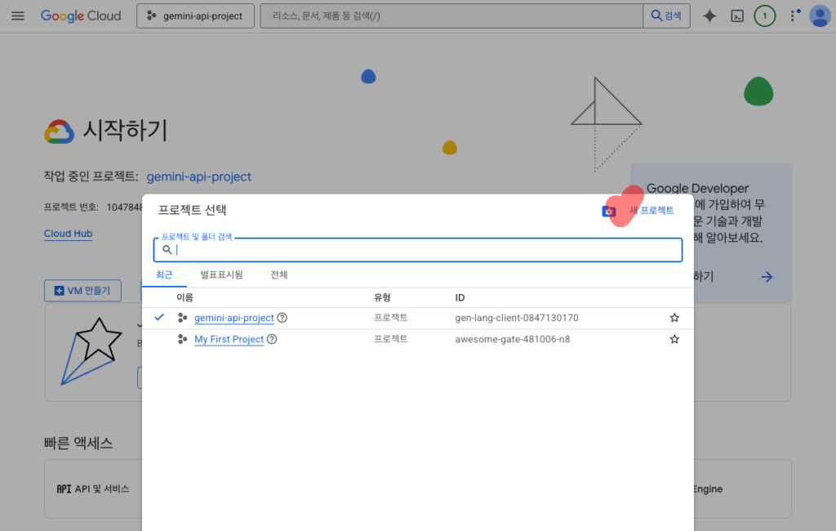The image size is (836, 531).
Task: Open the three-dot settings menu
Action: click(x=792, y=16)
